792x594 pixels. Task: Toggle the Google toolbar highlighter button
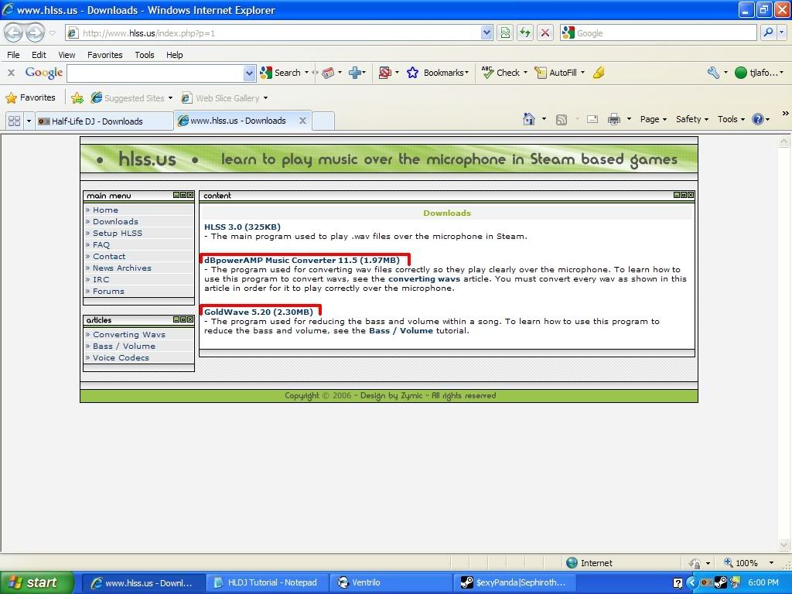[x=598, y=73]
